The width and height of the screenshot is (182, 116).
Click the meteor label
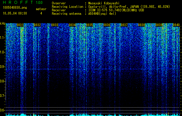(41, 9)
